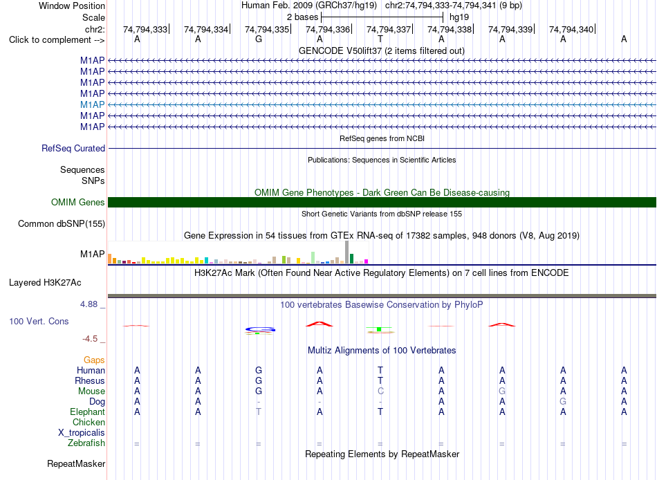Click the blue G logo in the PhyloP track

click(260, 330)
